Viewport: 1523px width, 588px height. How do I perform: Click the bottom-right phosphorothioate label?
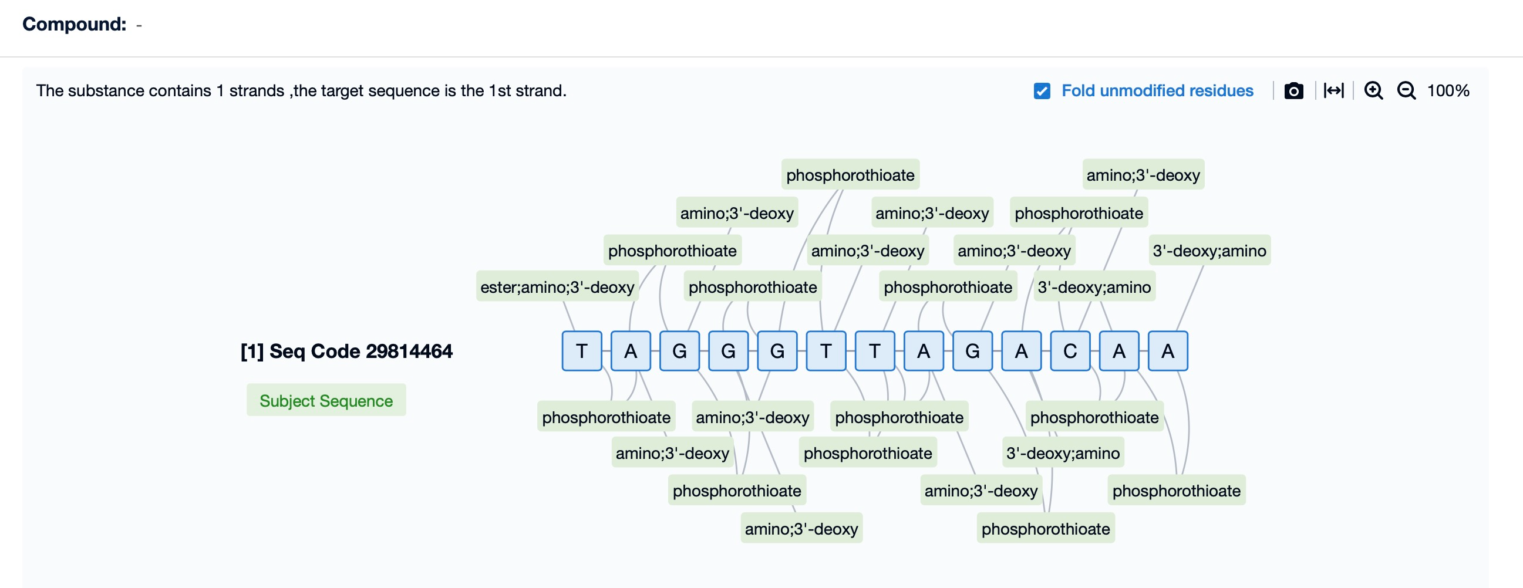[1176, 491]
